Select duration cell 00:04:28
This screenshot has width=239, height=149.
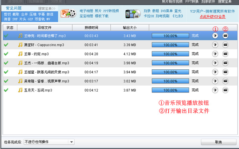click(91, 54)
